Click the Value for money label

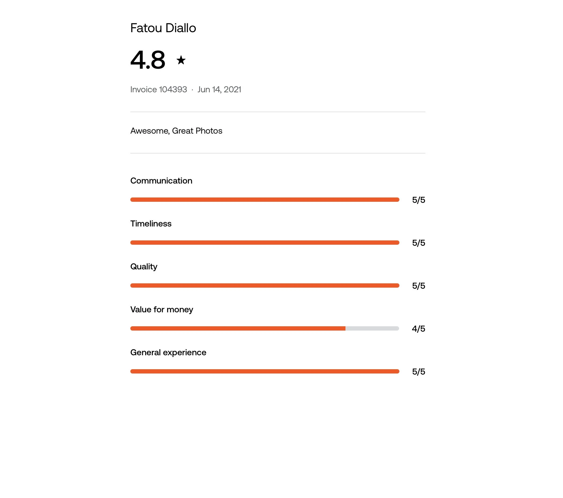pos(162,310)
